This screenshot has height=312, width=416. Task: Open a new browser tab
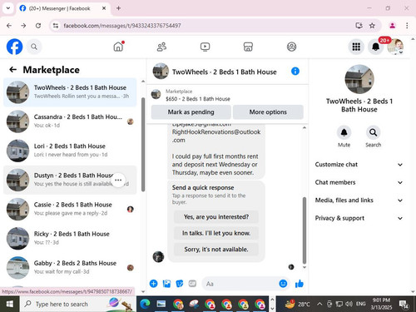click(x=118, y=8)
